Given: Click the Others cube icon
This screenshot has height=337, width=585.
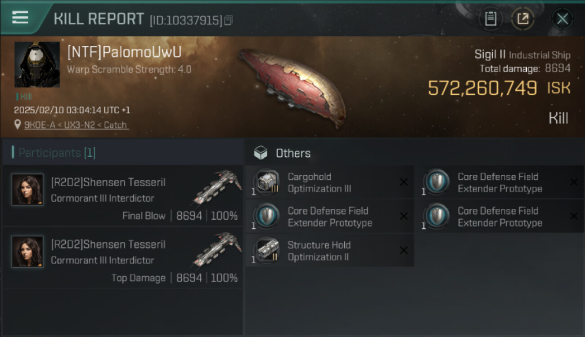Looking at the screenshot, I should click(261, 153).
